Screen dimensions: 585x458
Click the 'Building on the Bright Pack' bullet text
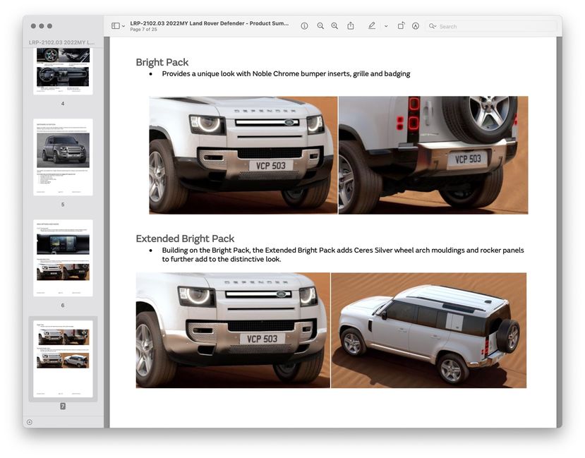point(343,254)
